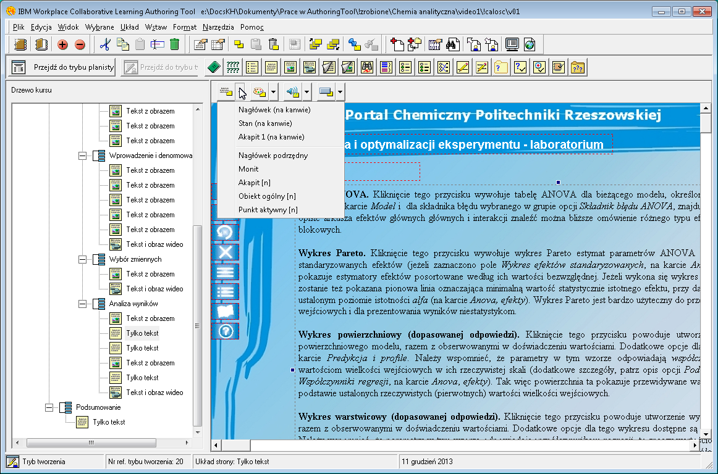Click the white X button on canvas
The image size is (718, 474).
[226, 252]
